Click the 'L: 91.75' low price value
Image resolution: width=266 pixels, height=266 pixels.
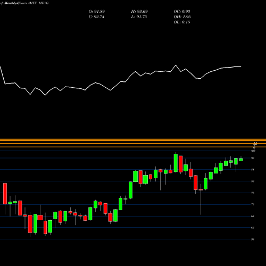coord(139,17)
